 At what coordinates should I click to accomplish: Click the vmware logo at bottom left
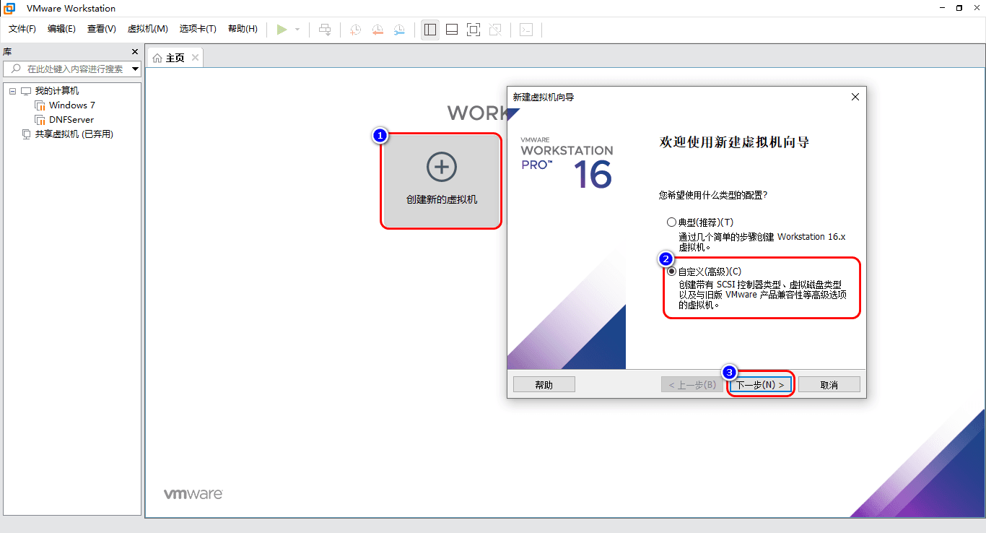[x=193, y=494]
